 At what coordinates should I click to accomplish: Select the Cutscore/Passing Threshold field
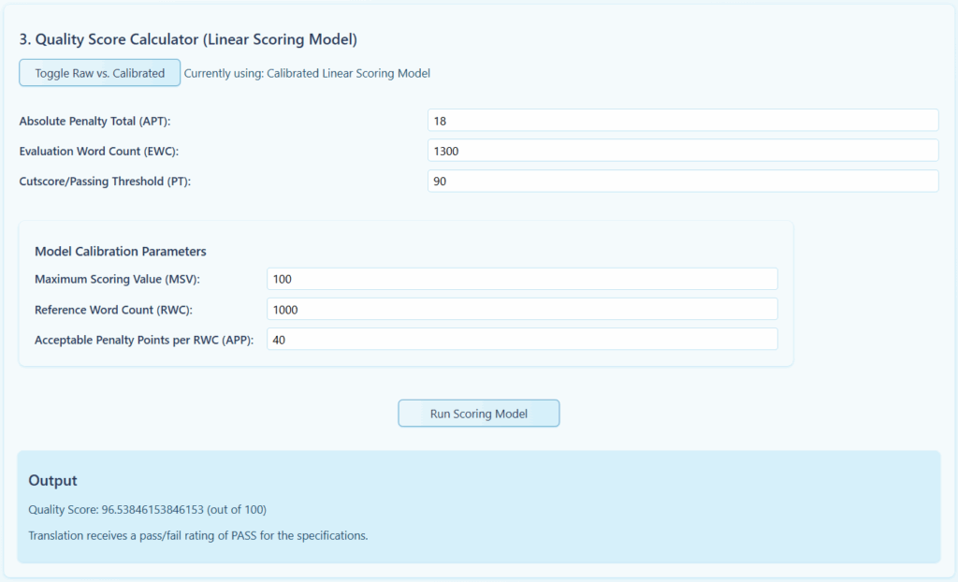point(682,182)
